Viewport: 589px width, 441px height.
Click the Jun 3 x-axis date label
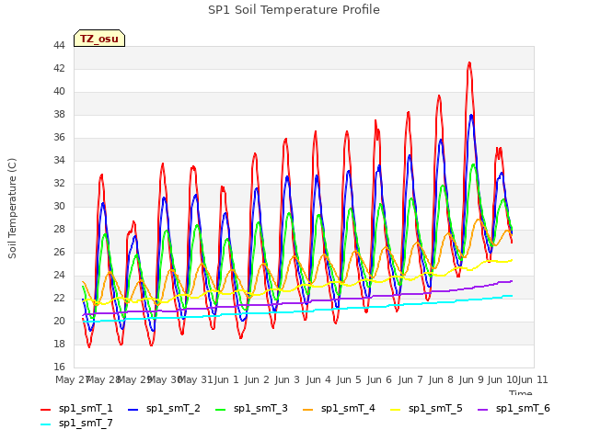[288, 379]
